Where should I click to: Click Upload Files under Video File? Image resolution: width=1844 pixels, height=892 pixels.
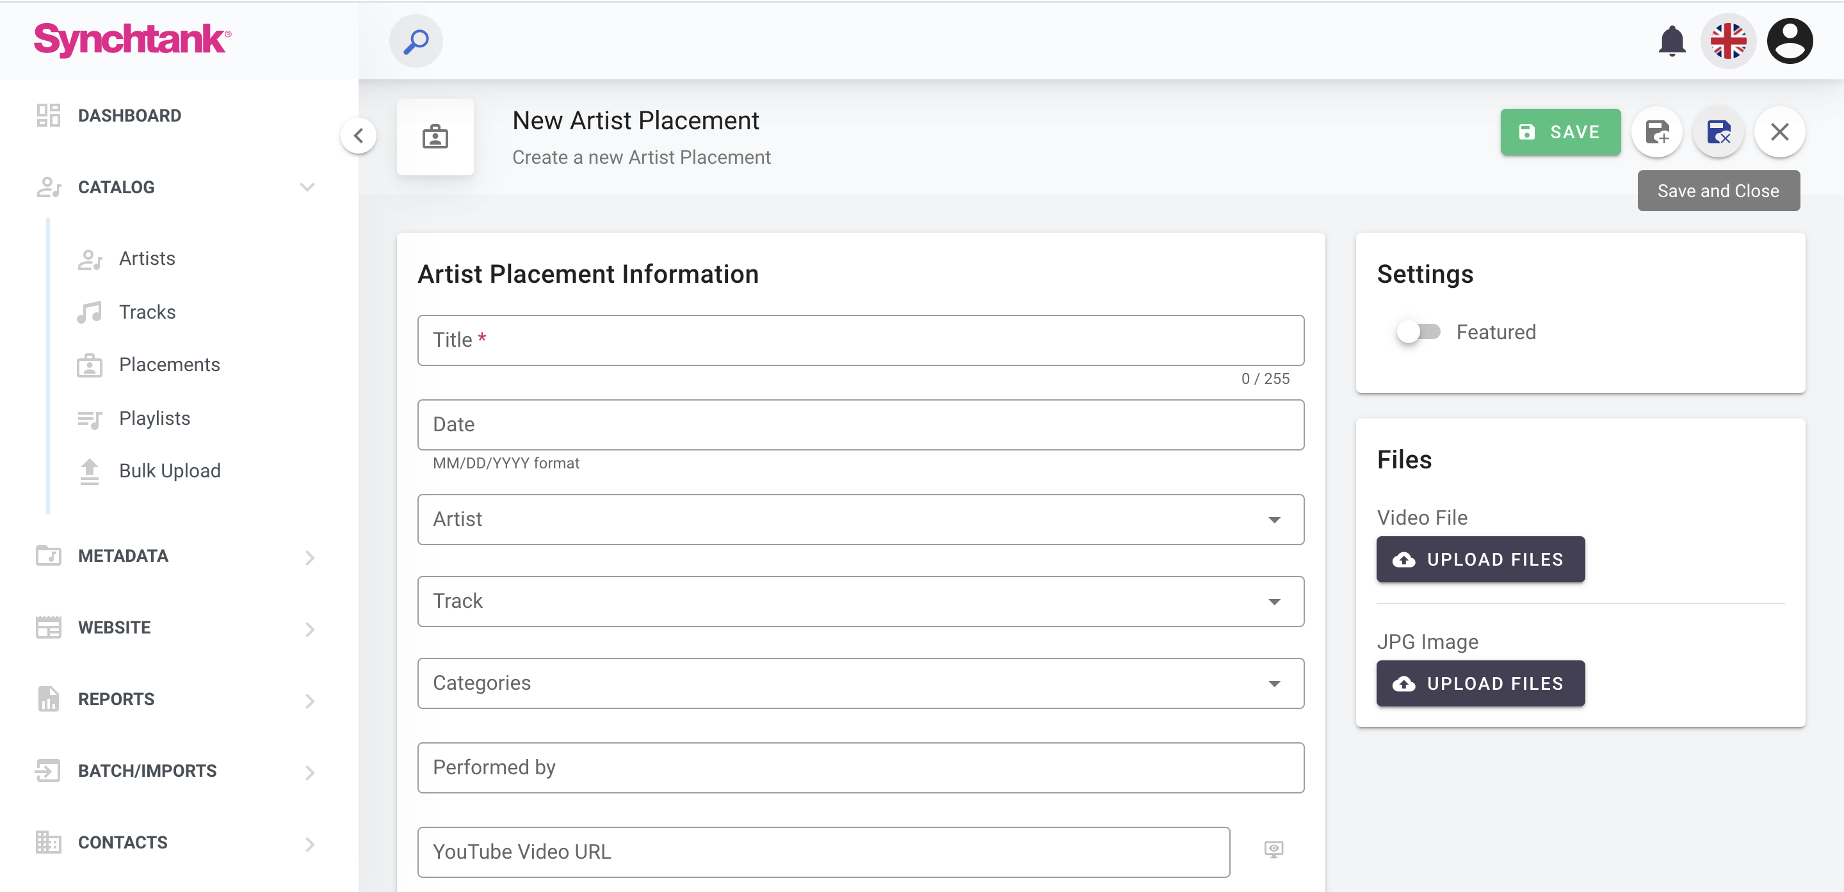pos(1480,559)
